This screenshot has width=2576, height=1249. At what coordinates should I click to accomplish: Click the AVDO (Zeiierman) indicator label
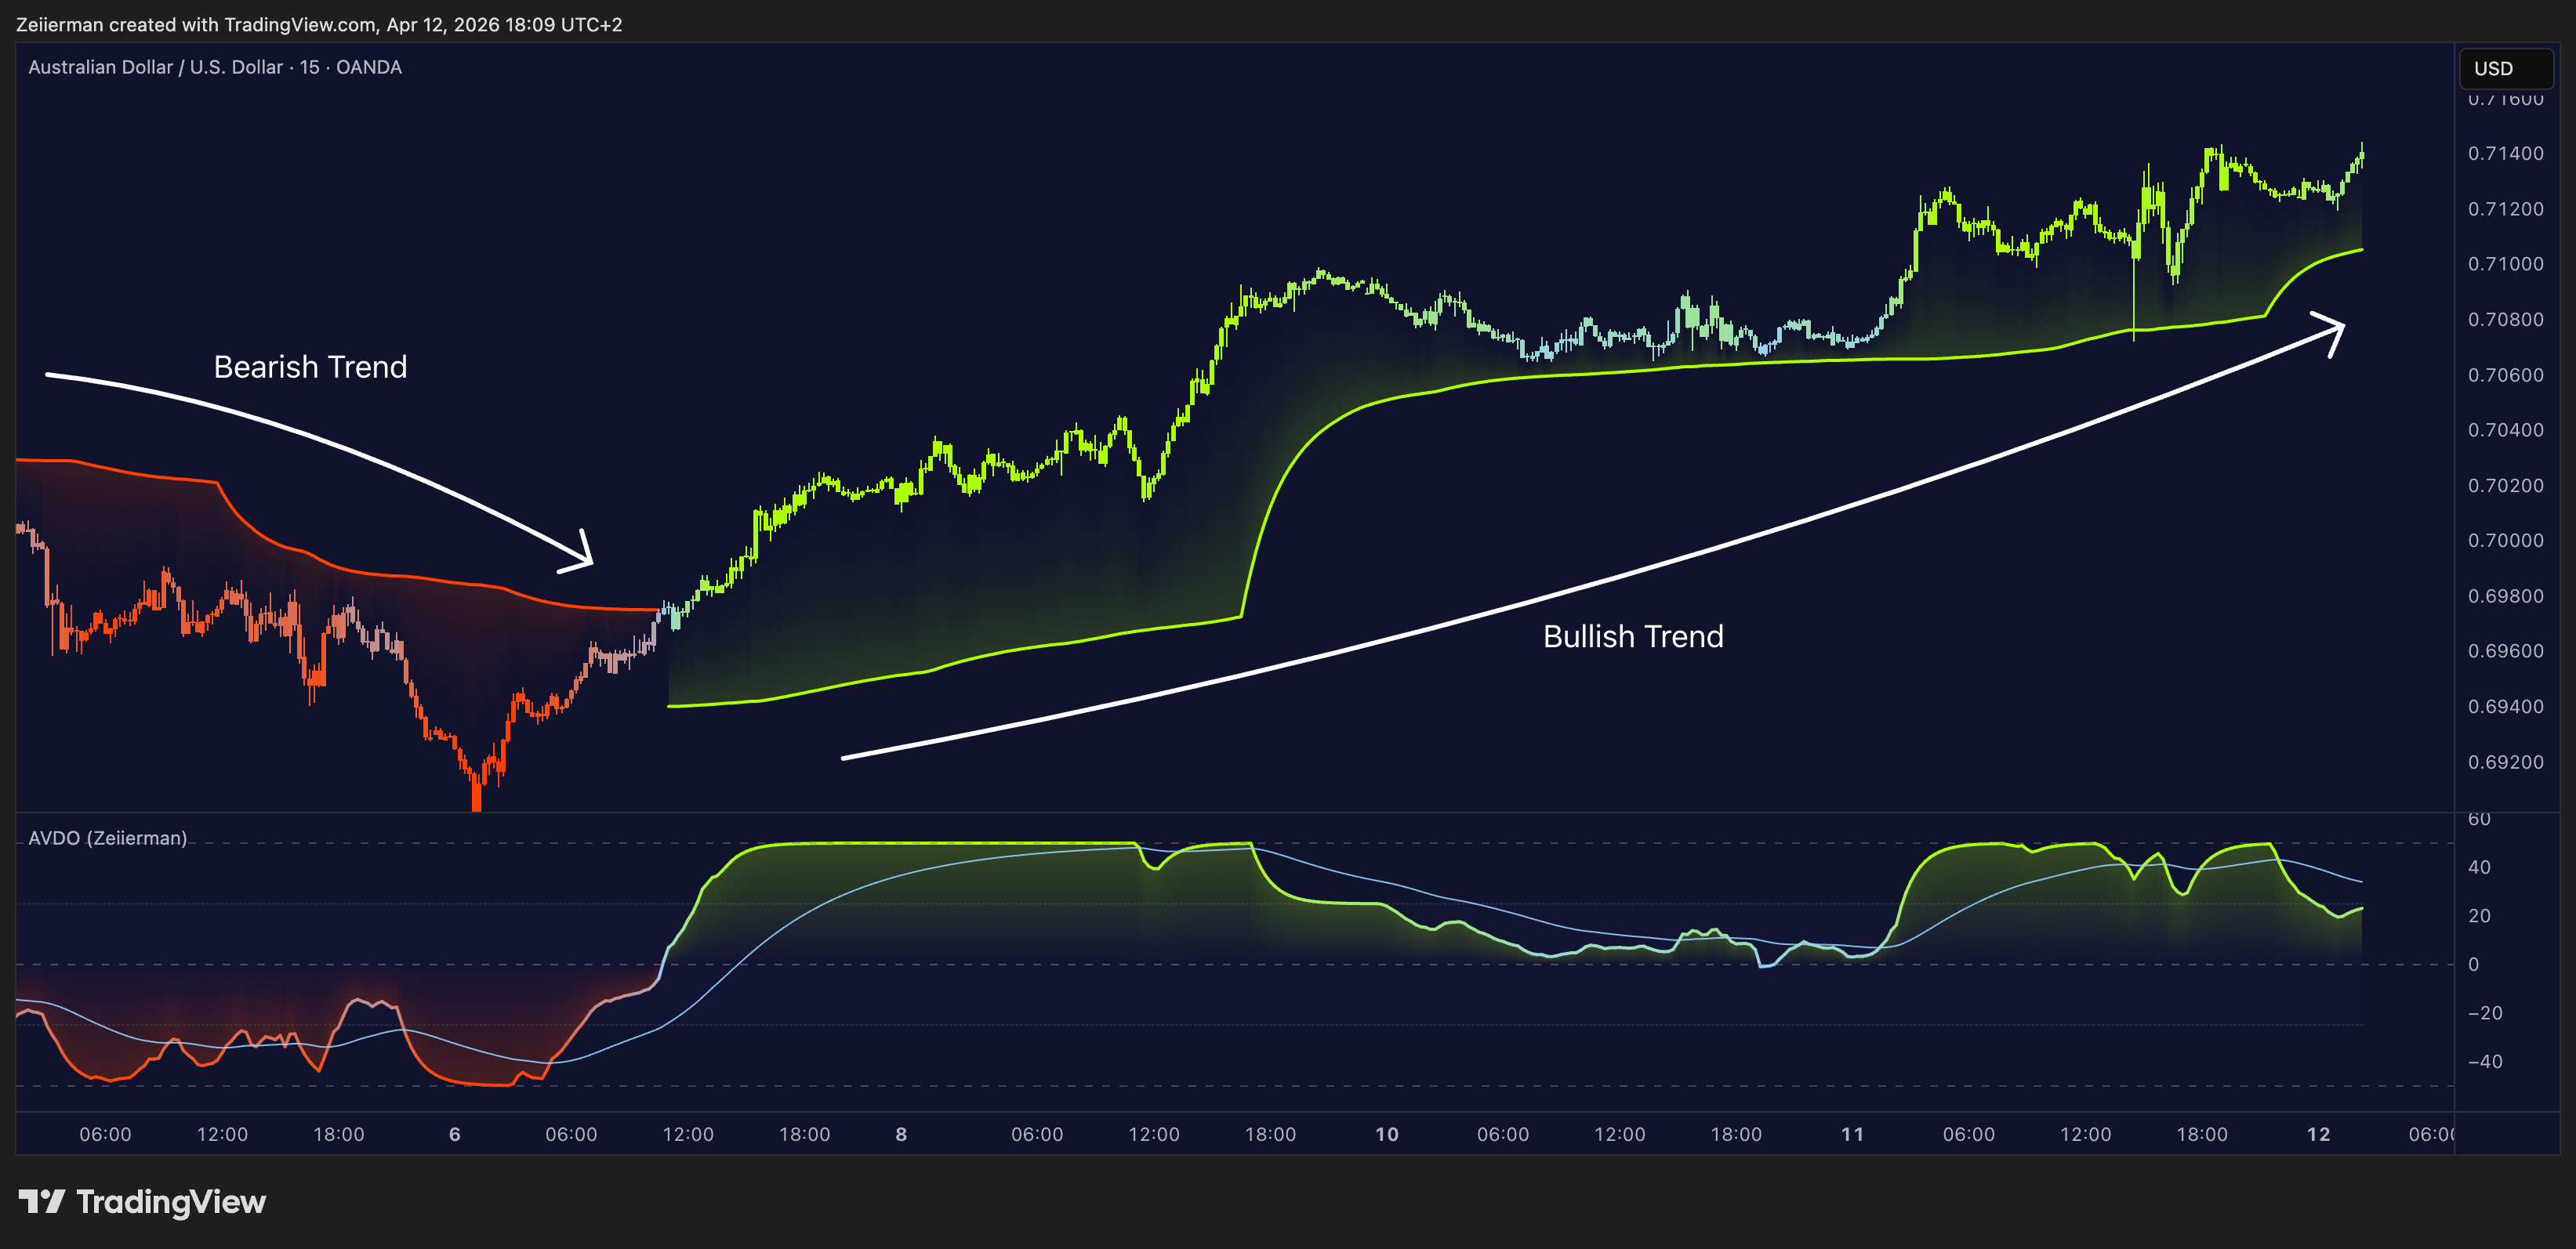click(107, 838)
